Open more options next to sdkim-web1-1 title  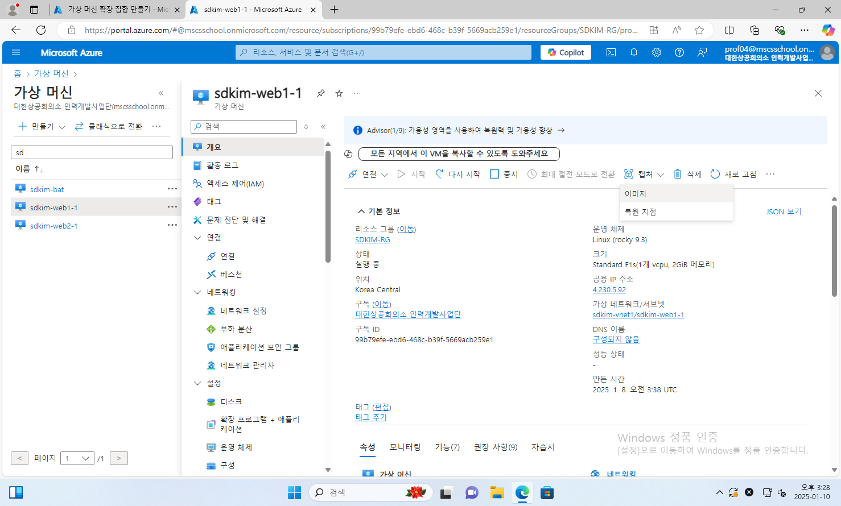(x=357, y=93)
